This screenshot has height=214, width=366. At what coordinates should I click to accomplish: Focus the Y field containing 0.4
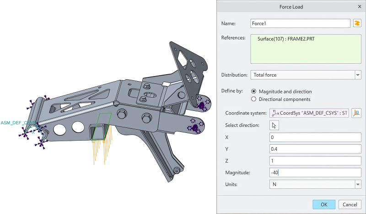point(315,149)
